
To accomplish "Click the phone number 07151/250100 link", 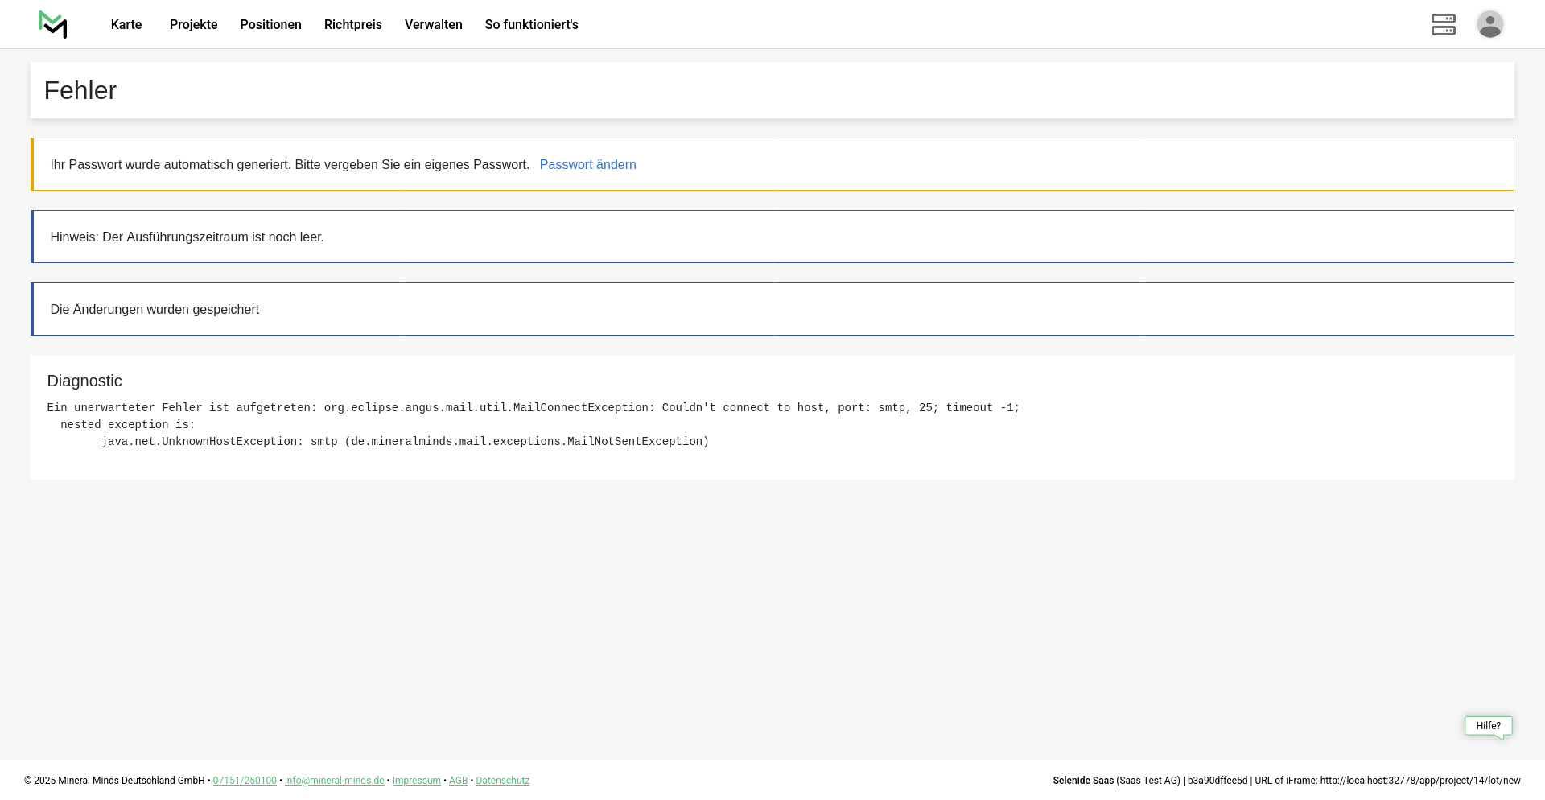I will (245, 781).
